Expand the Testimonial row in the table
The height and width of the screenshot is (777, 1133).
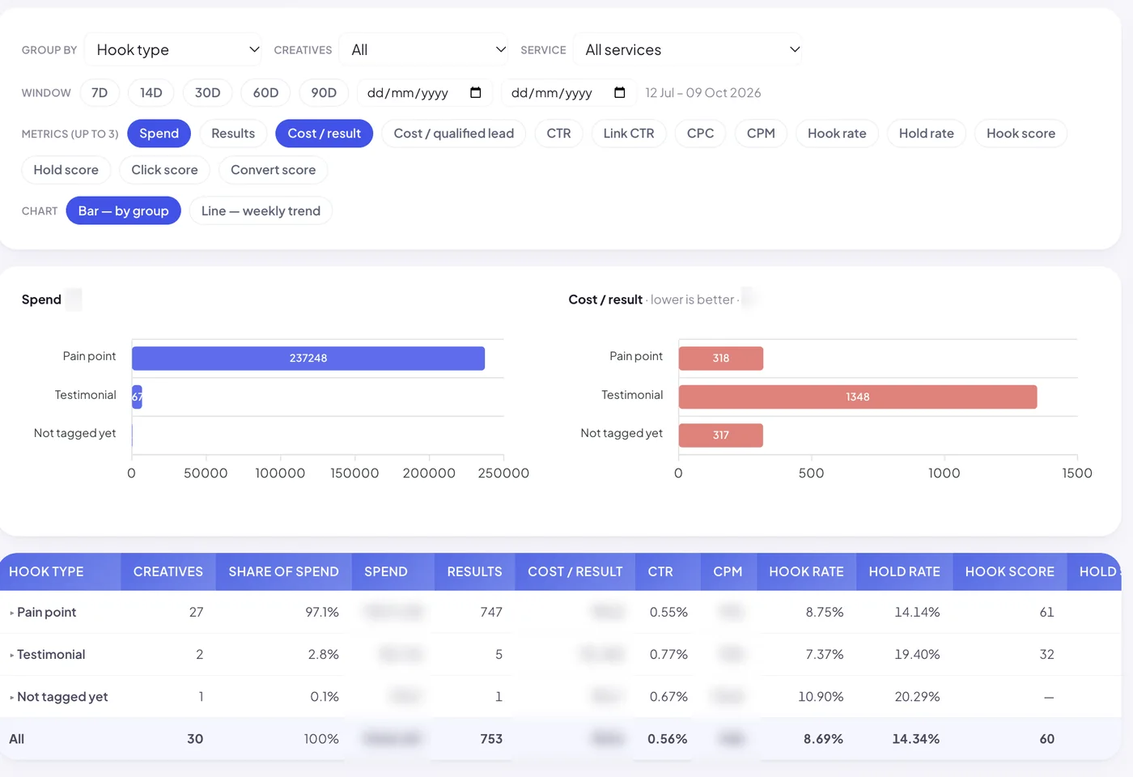(12, 655)
